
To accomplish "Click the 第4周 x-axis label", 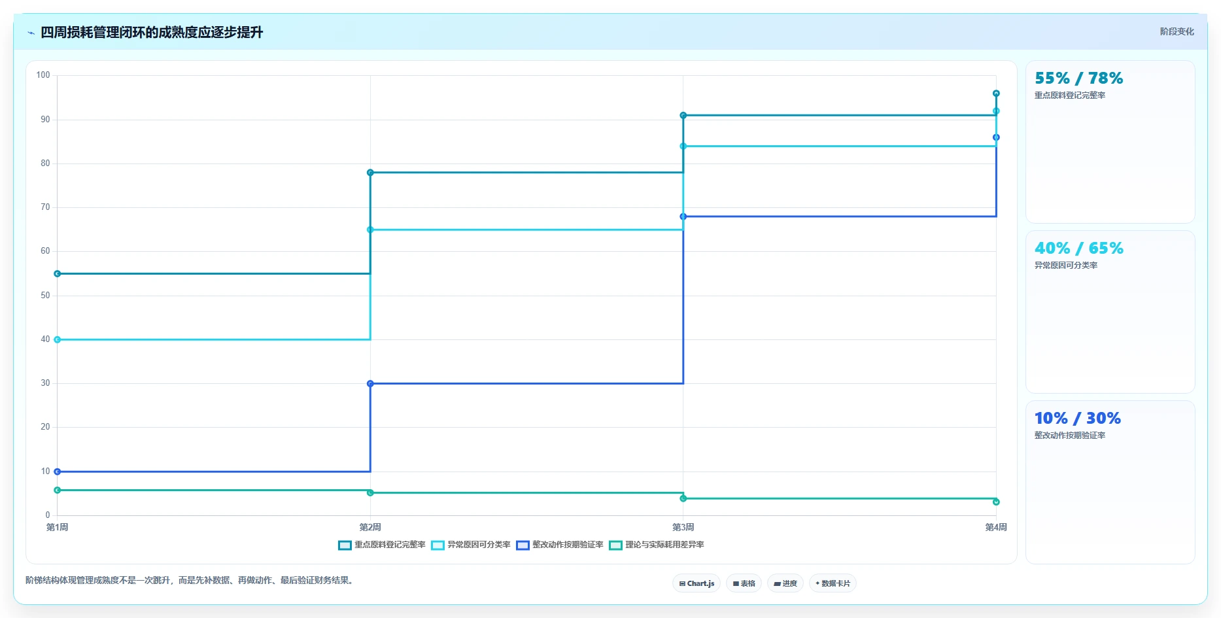I will coord(996,527).
